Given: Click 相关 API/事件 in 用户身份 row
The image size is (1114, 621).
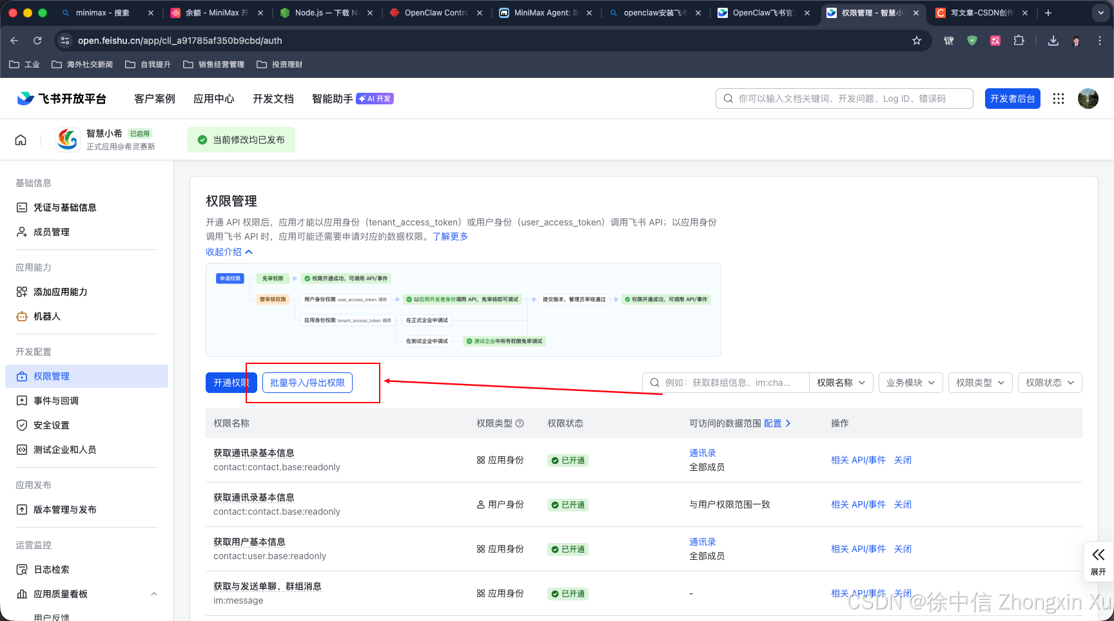Looking at the screenshot, I should (858, 504).
